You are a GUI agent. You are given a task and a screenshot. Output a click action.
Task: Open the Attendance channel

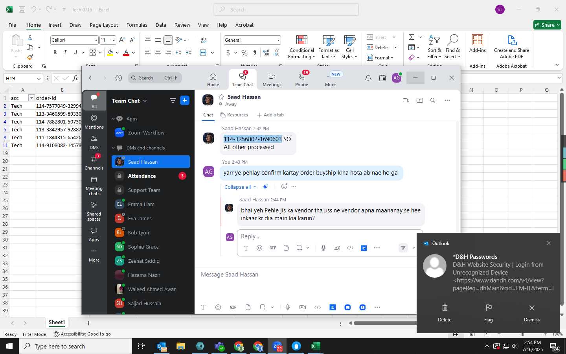click(x=151, y=176)
